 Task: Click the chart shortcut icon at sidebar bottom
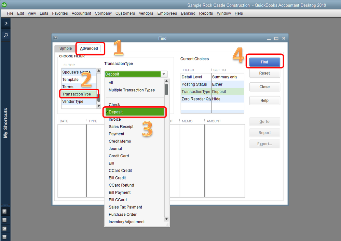click(4, 229)
